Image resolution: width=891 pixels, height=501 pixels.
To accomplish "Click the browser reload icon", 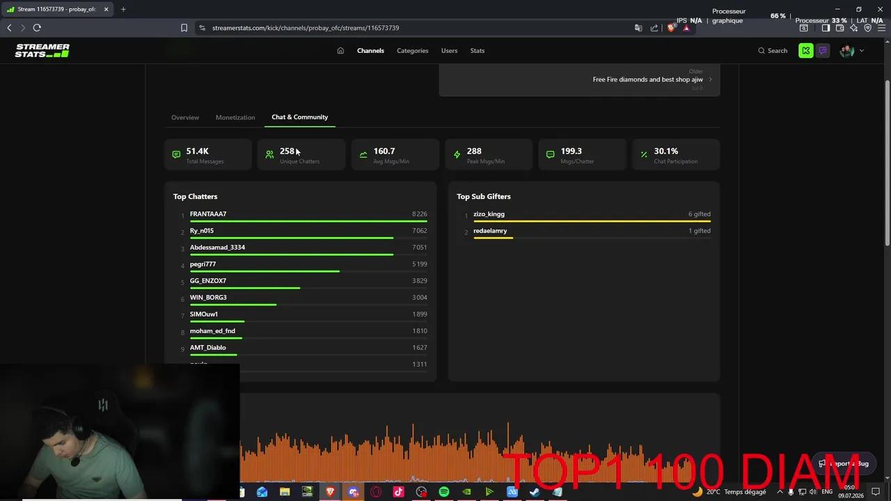I will [37, 28].
